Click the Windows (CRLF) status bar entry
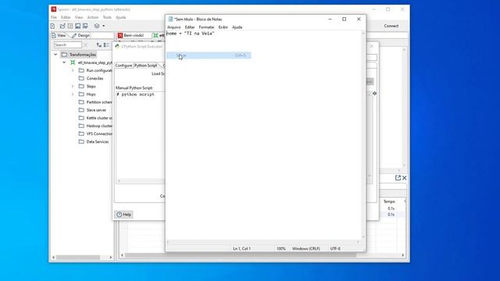Image resolution: width=500 pixels, height=281 pixels. [305, 248]
